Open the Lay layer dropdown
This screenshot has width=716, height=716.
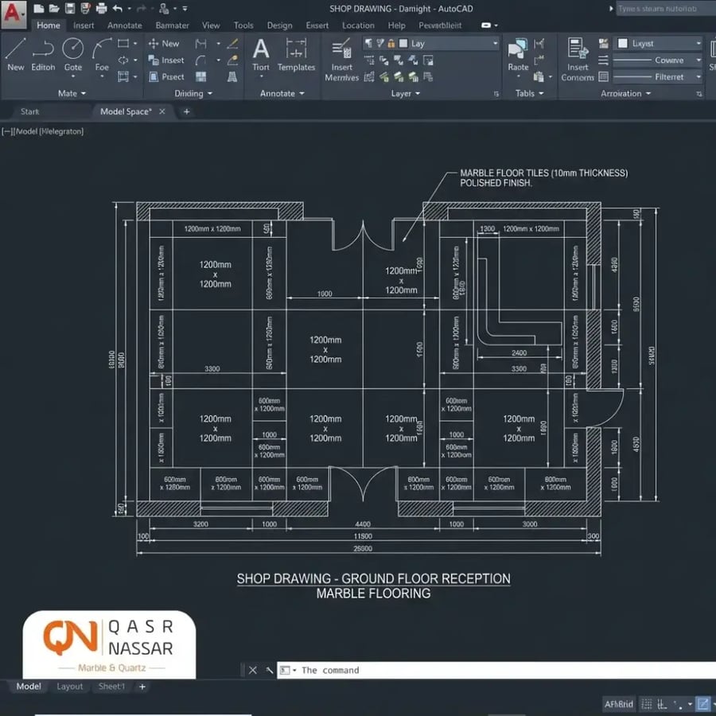click(x=430, y=44)
